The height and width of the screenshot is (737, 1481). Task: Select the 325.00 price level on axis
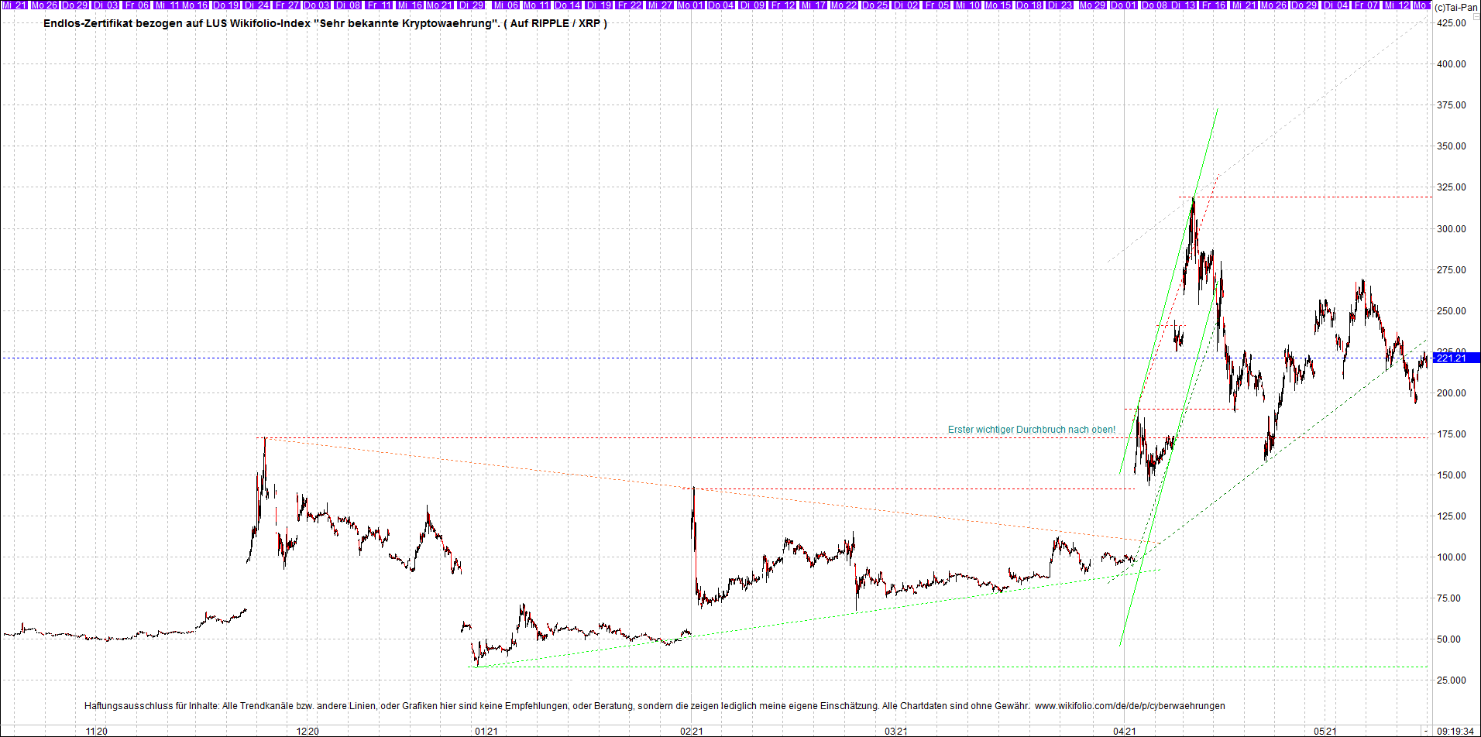(1452, 187)
